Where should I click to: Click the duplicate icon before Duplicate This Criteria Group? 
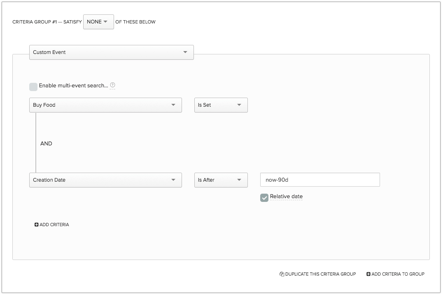[x=282, y=274]
